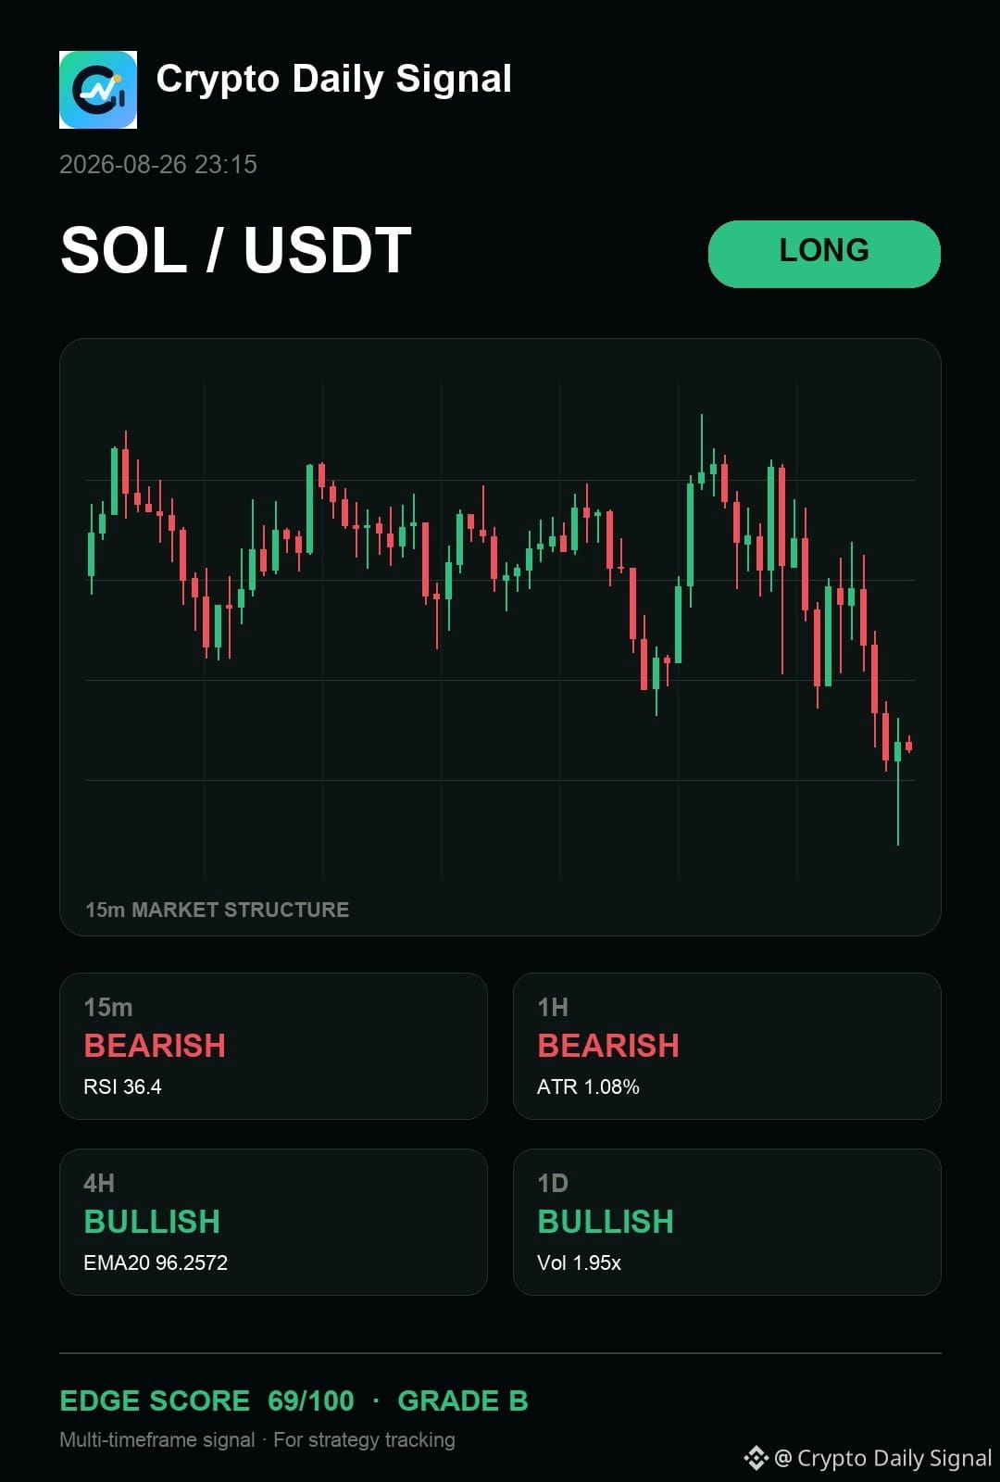Click the Binance watermark diamond icon
The image size is (1000, 1482).
tap(756, 1458)
